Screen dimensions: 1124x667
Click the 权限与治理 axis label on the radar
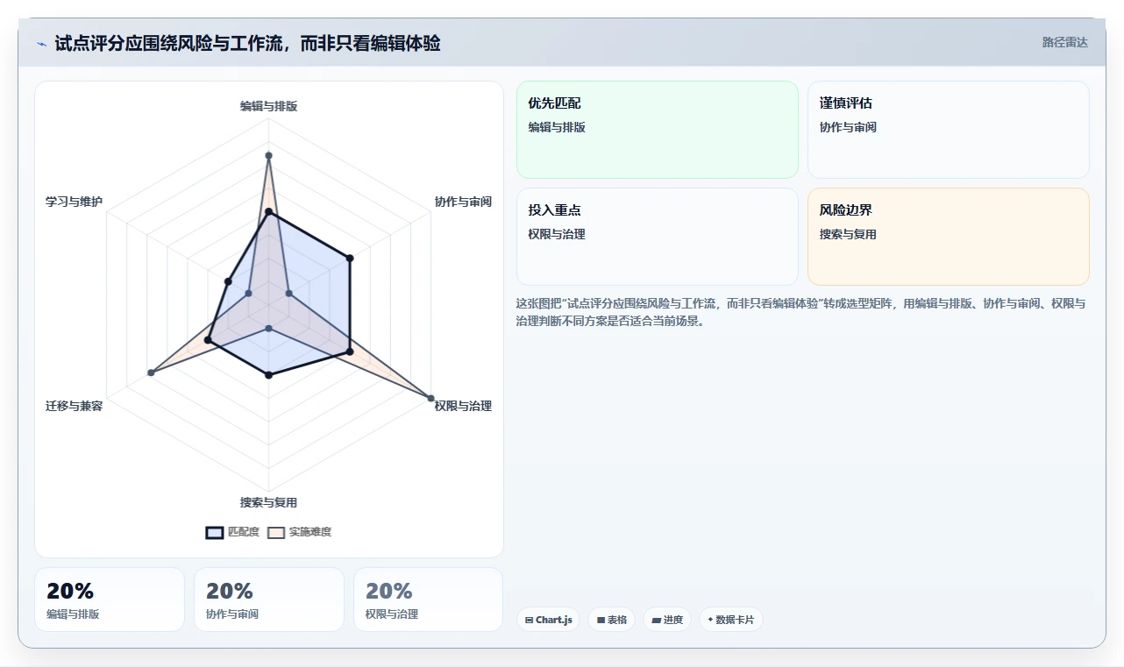point(463,406)
